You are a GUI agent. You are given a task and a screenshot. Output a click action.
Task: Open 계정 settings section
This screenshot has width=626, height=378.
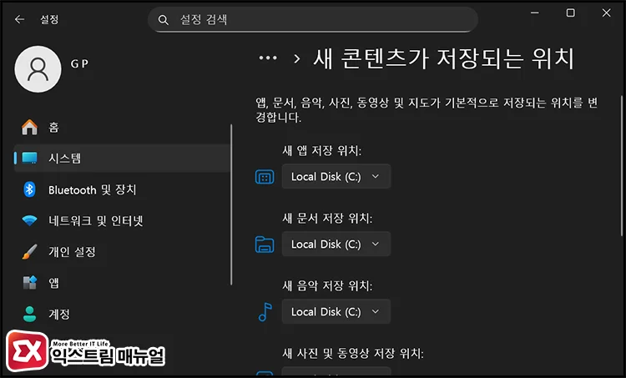122,314
